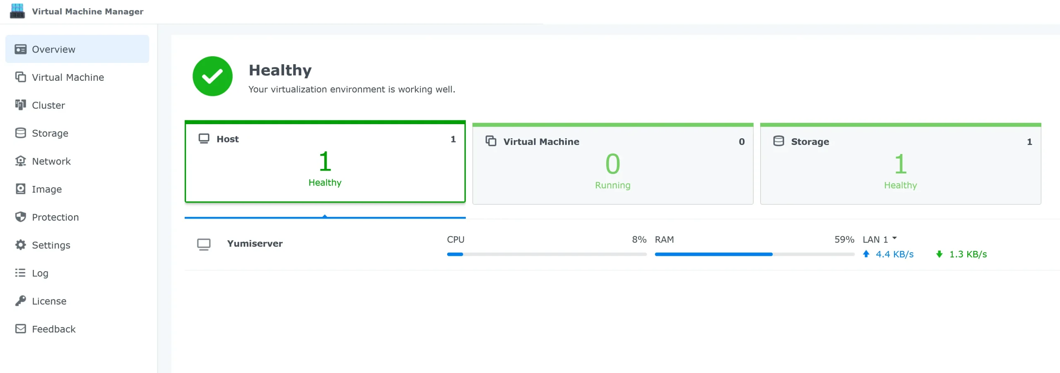Click the Log sidebar icon
The width and height of the screenshot is (1060, 373).
(20, 273)
